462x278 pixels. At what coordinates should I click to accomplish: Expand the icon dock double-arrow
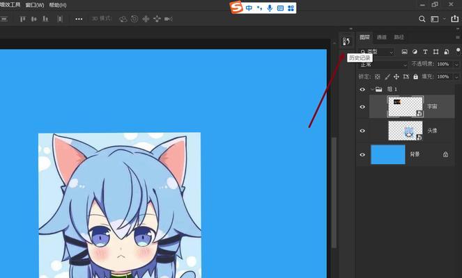351,28
